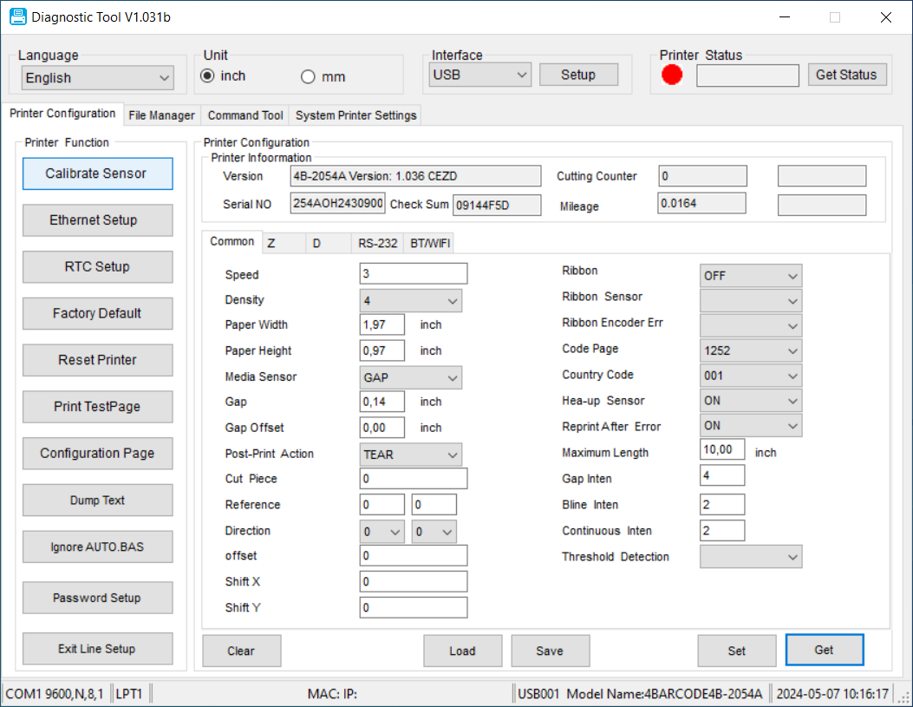Click the Diagnostic Tool title bar icon
The image size is (913, 707).
tap(17, 16)
